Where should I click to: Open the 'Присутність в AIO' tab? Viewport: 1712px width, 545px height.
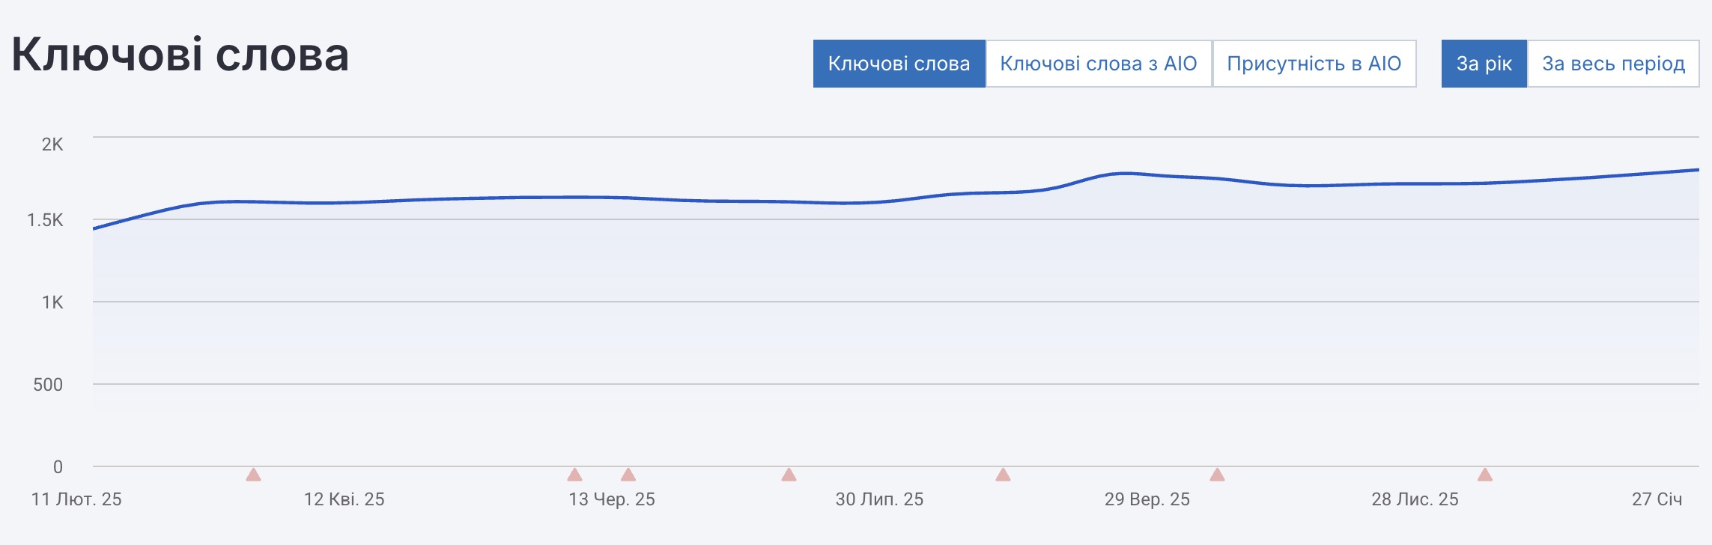coord(1314,64)
